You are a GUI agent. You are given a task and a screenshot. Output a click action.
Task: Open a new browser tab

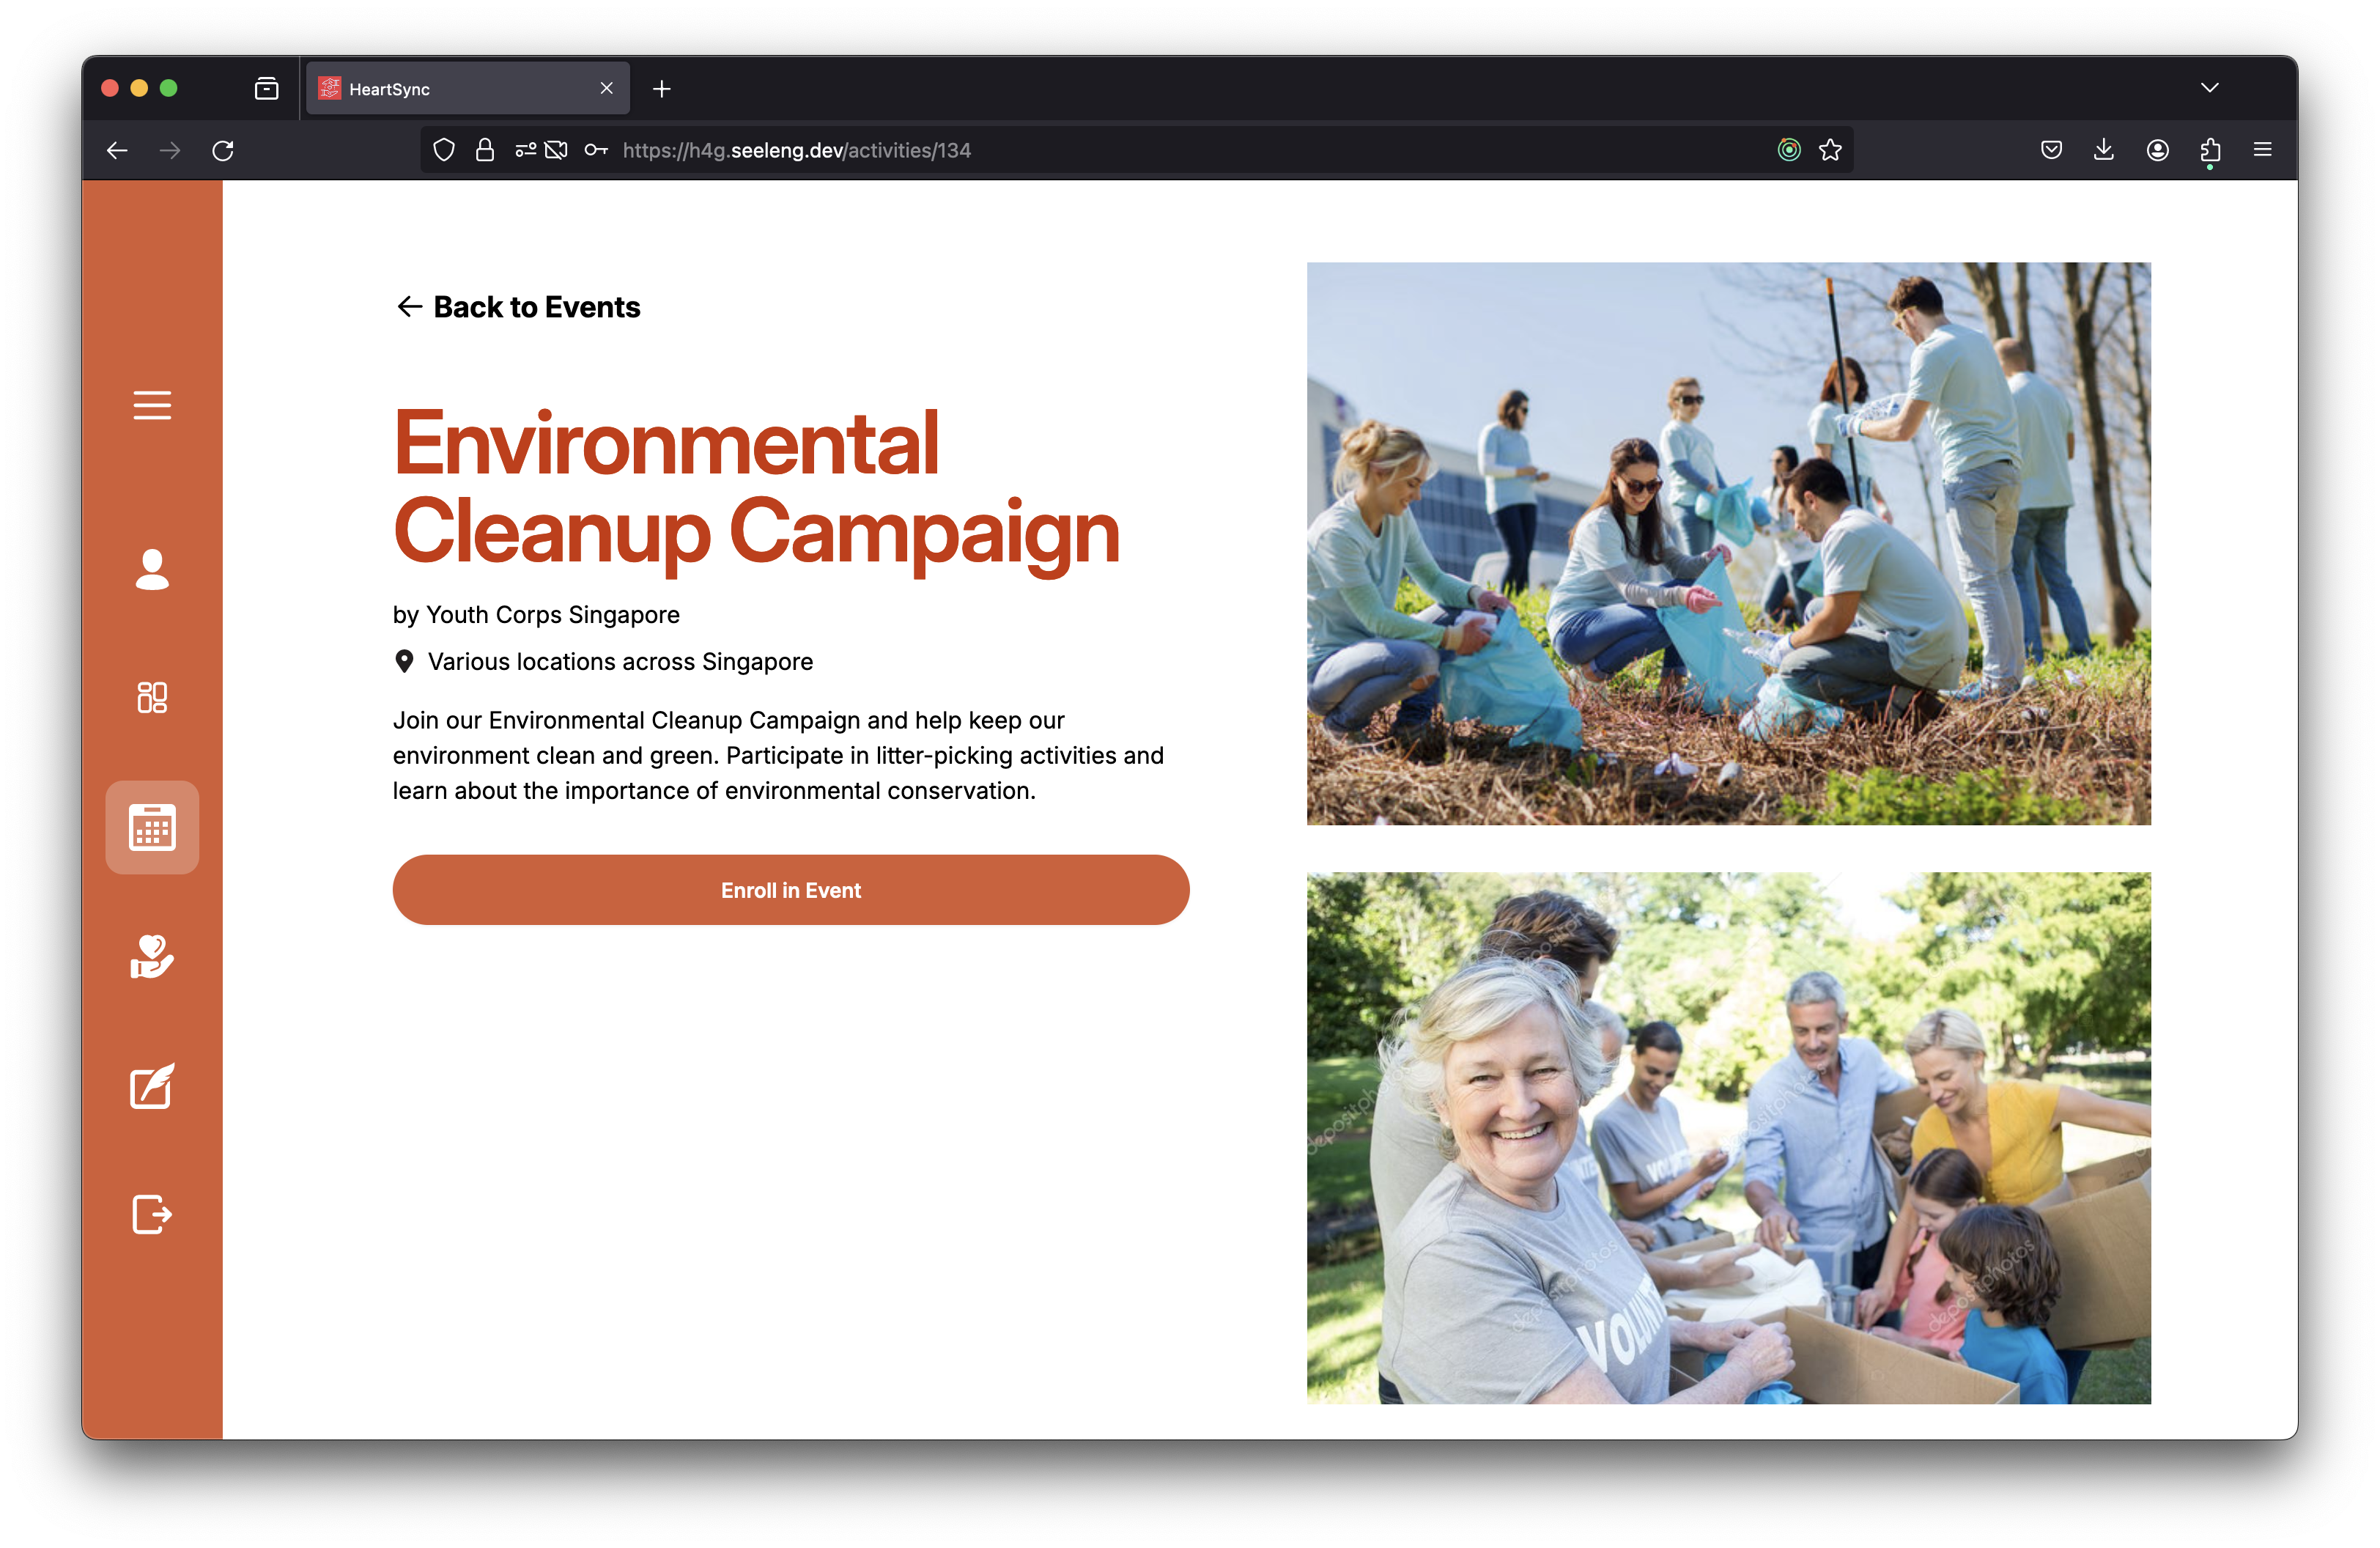[661, 89]
